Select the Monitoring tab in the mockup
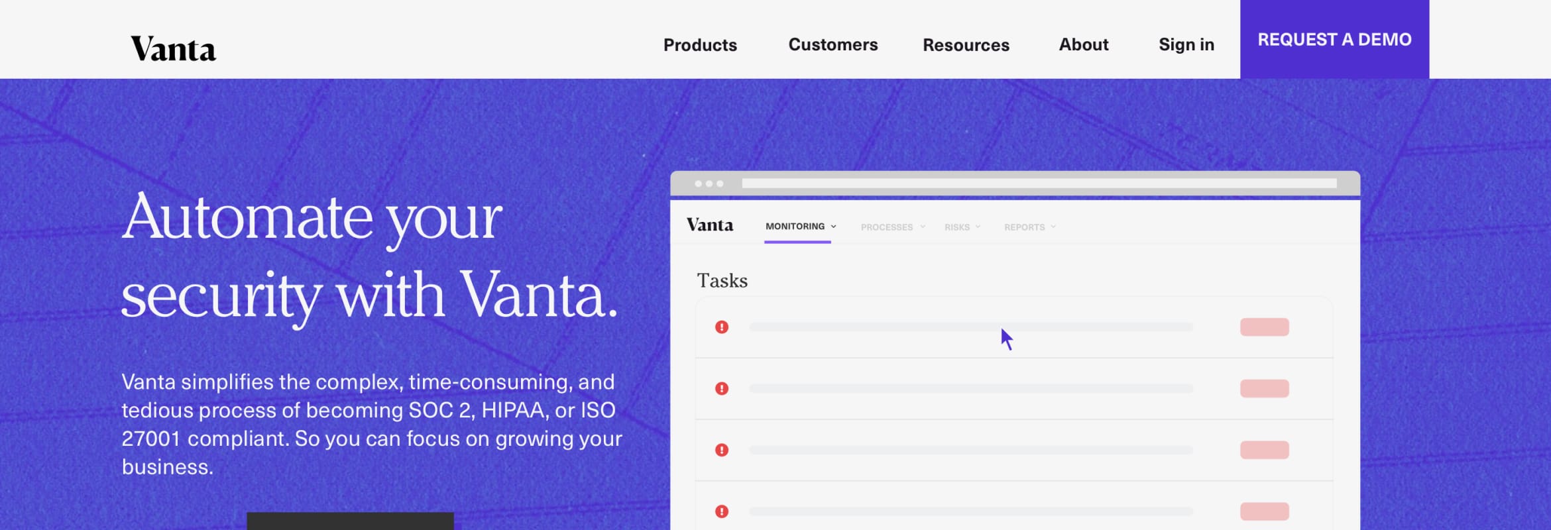Viewport: 1551px width, 530px height. click(x=795, y=227)
